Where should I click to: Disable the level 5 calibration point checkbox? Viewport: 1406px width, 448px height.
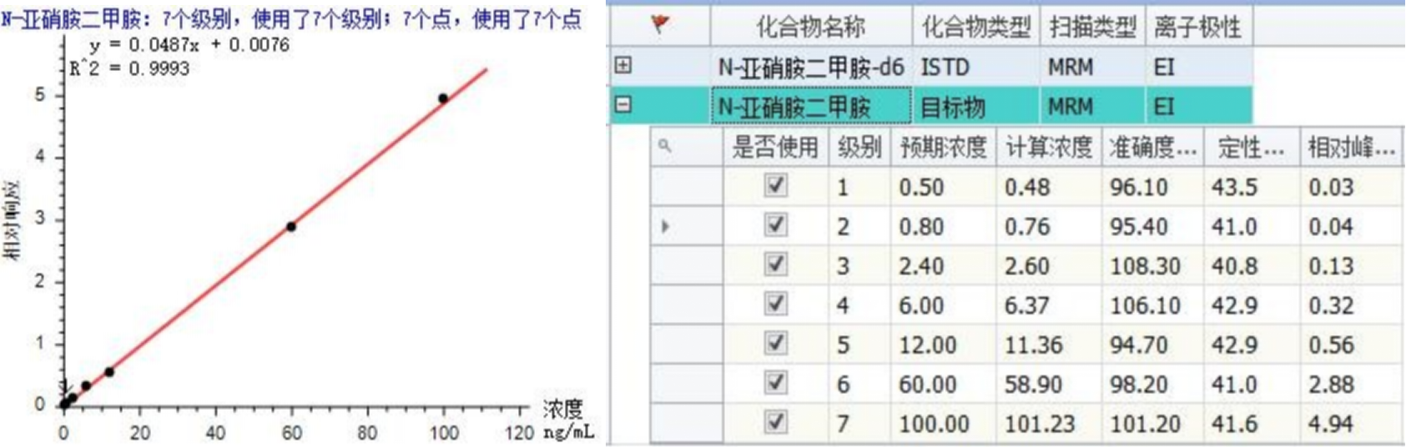point(776,343)
